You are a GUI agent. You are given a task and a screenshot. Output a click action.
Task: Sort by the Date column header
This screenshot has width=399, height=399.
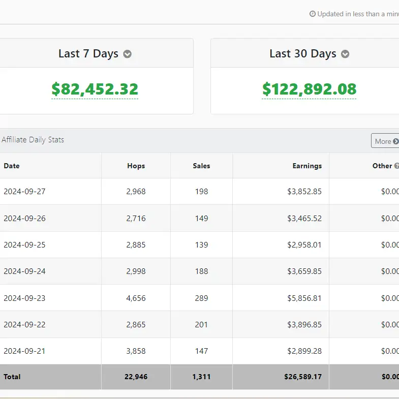coord(12,166)
